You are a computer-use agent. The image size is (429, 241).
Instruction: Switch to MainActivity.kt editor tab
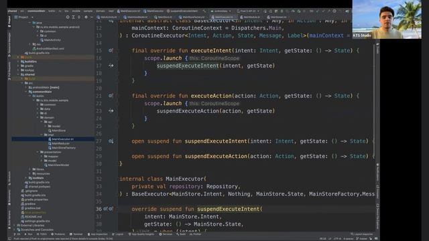pyautogui.click(x=107, y=17)
